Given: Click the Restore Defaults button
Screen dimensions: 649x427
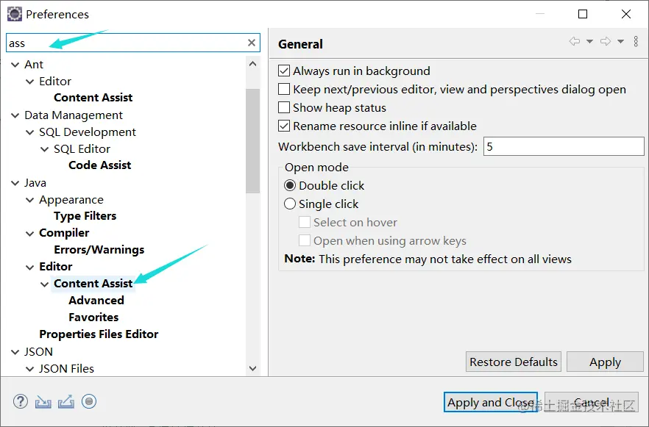Looking at the screenshot, I should coord(514,362).
